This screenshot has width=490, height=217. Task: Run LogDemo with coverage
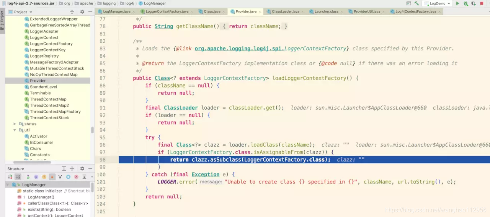474,3
